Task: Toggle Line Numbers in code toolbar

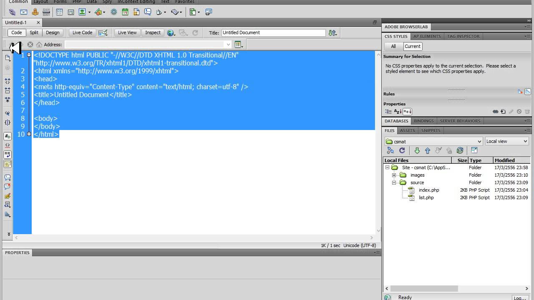Action: click(x=8, y=136)
